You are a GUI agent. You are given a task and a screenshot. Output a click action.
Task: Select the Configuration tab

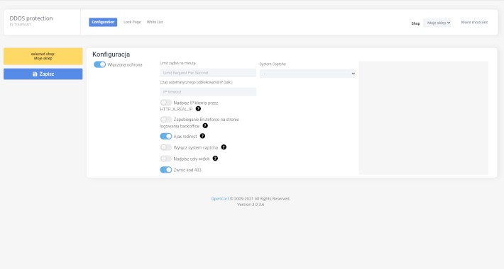point(103,22)
